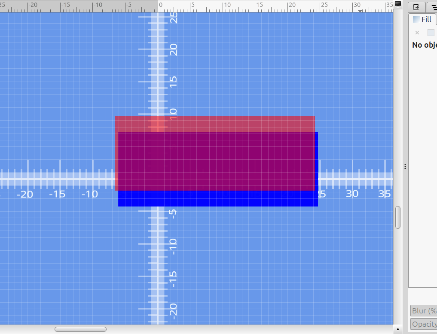Click the X no-paint icon
The image size is (437, 334).
(417, 33)
